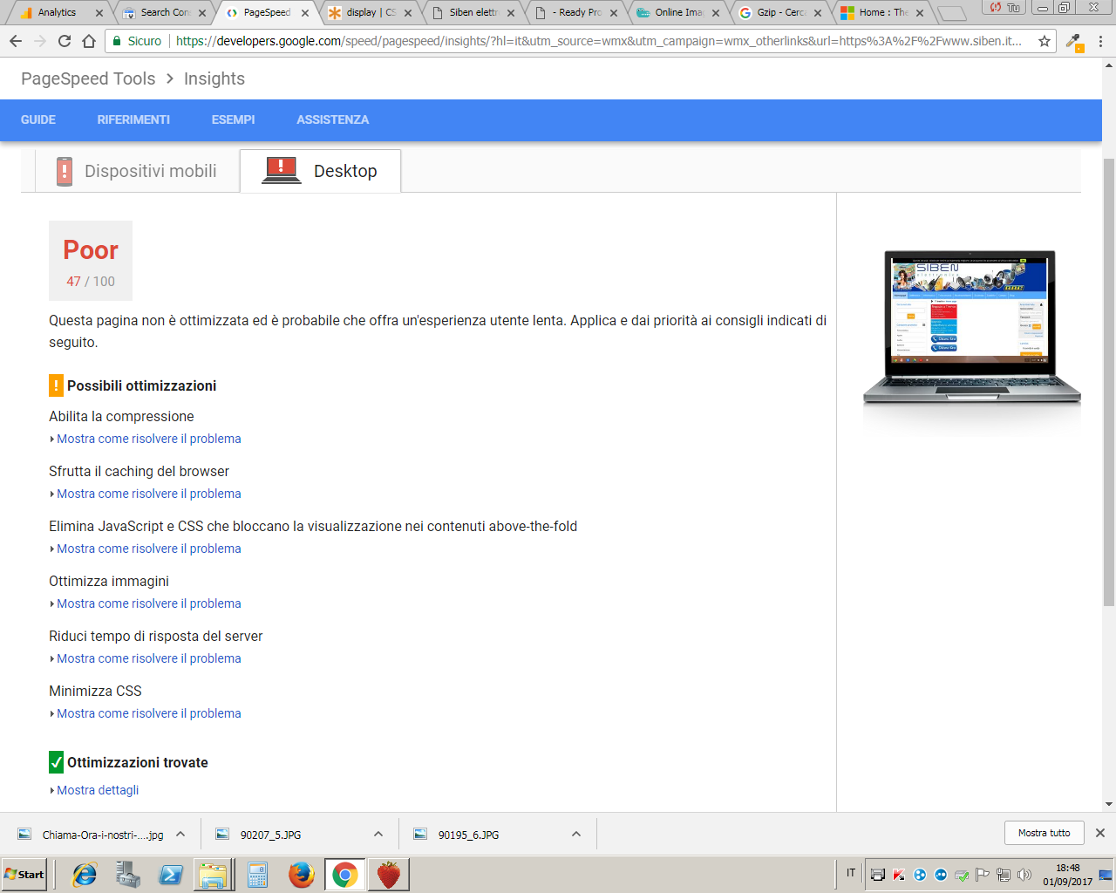
Task: Click the PageSpeed Tools breadcrumb link
Action: click(88, 78)
